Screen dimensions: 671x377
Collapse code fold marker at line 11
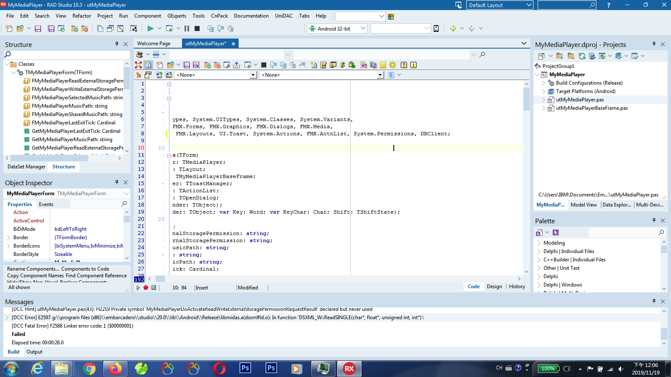pyautogui.click(x=169, y=155)
